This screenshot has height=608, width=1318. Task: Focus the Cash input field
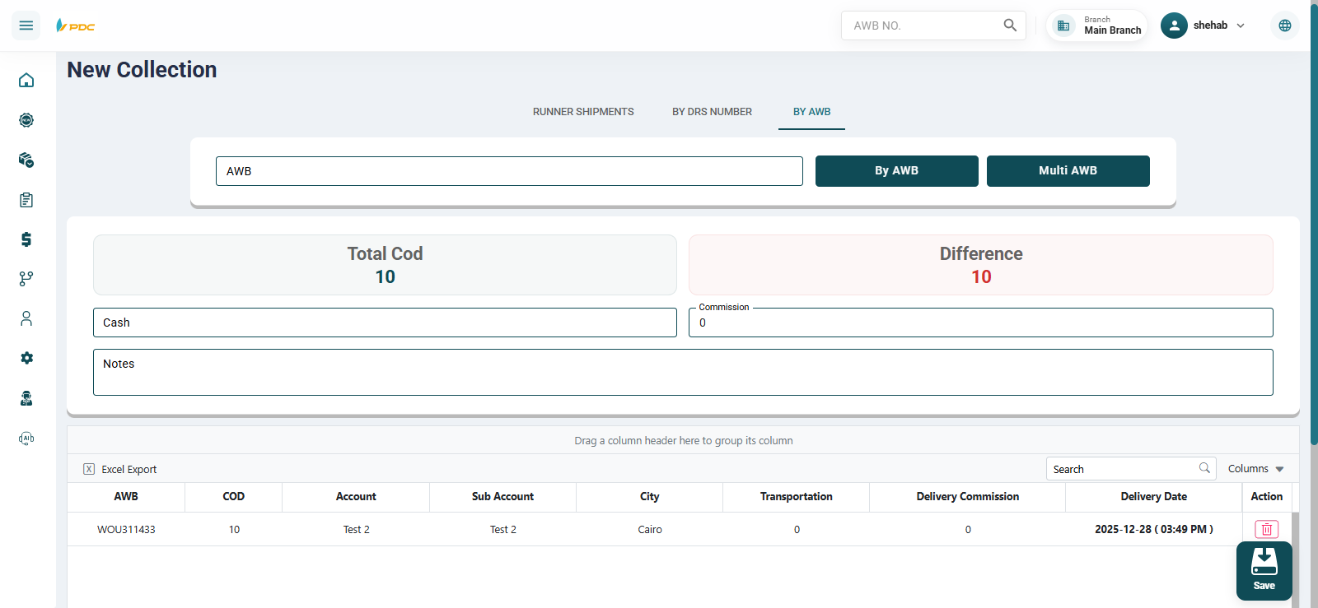385,323
